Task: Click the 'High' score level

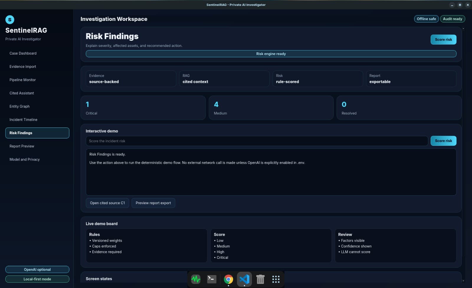Action: [219, 252]
